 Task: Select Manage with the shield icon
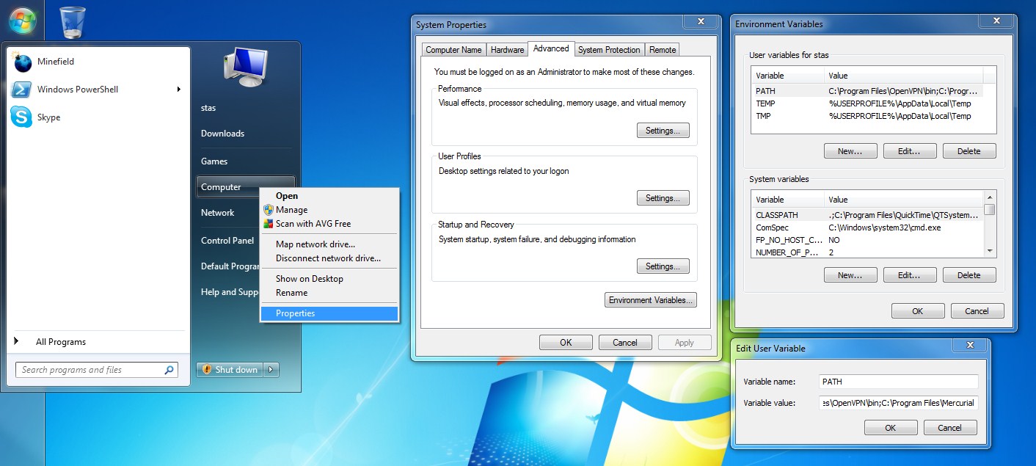coord(291,210)
